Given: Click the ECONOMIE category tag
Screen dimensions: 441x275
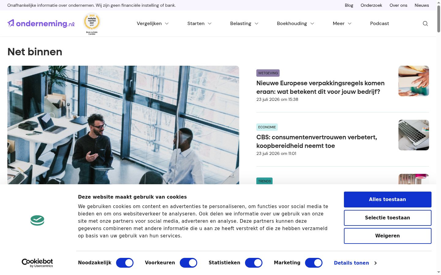Looking at the screenshot, I should point(267,127).
